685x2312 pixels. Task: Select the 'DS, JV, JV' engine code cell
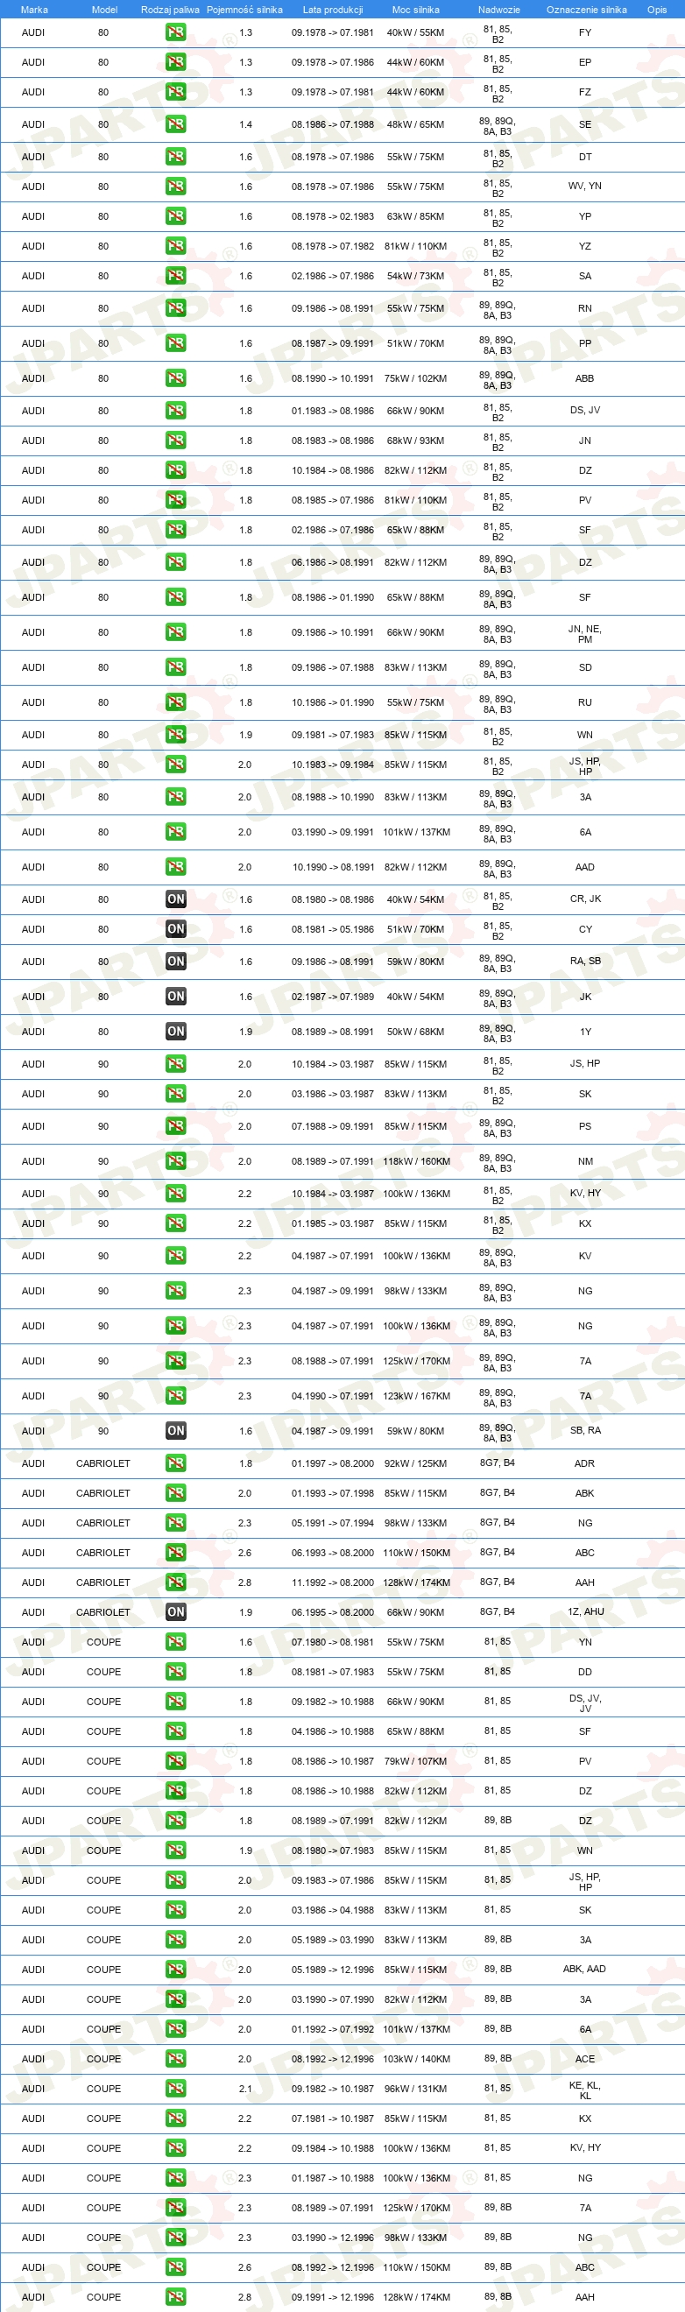click(x=585, y=1702)
